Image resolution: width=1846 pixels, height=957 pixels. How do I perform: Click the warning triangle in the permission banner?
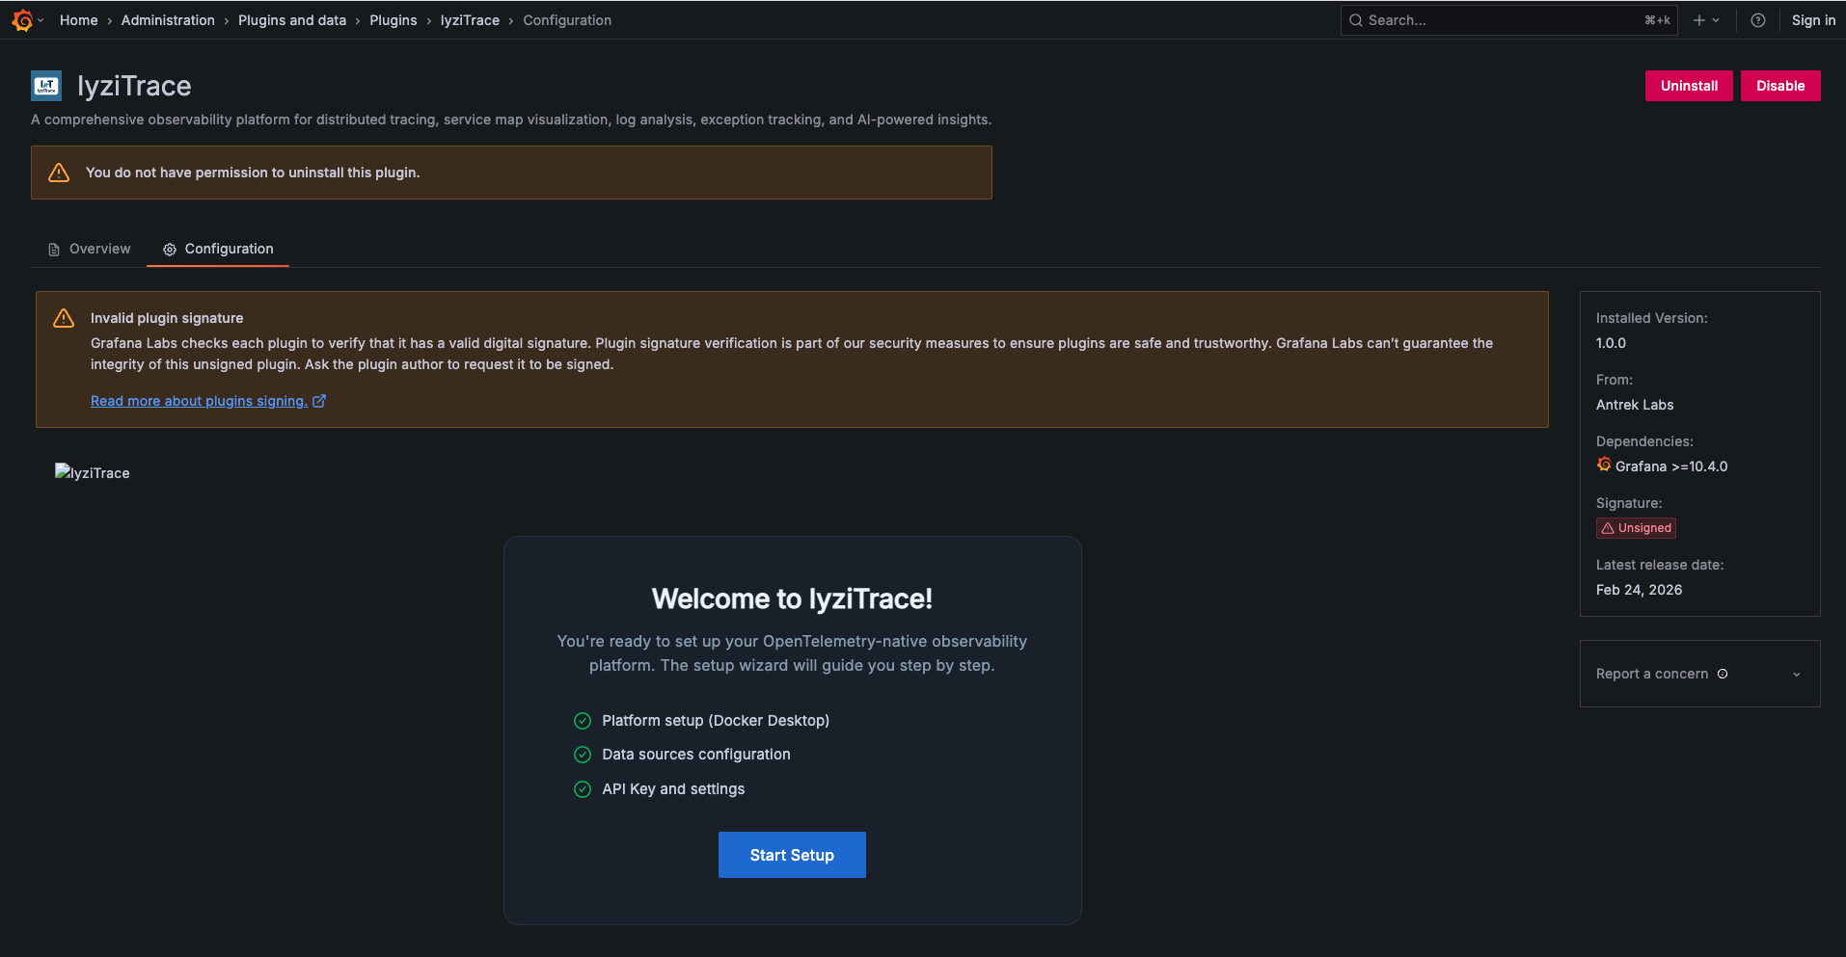coord(59,172)
